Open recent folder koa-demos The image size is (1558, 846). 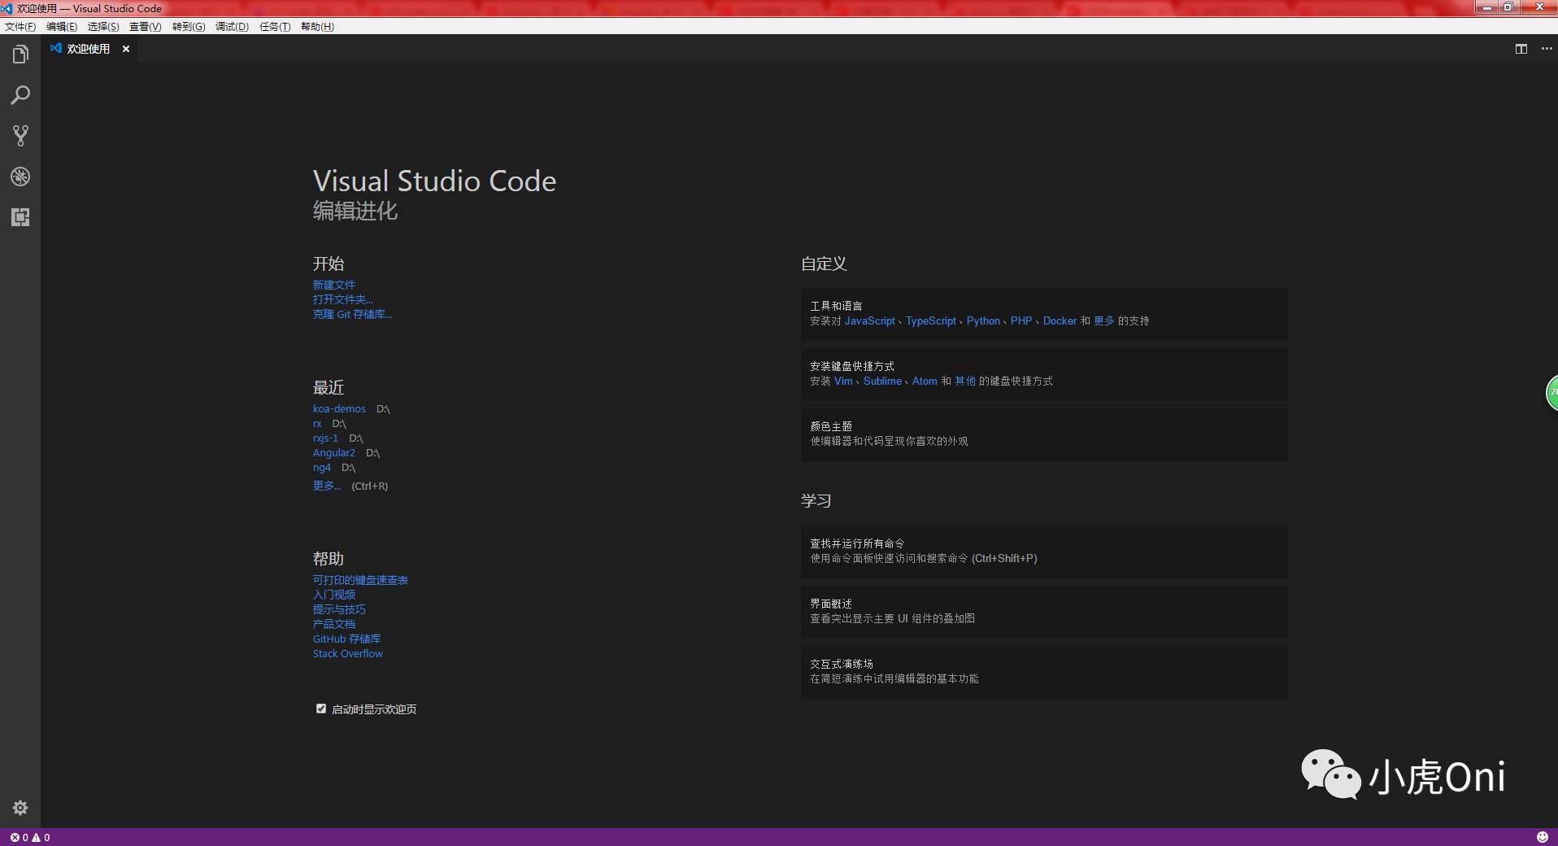pyautogui.click(x=339, y=408)
